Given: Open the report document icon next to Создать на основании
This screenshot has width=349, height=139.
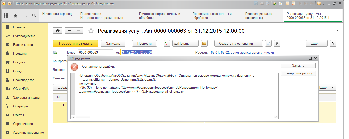Looking at the screenshot, I should [269, 43].
